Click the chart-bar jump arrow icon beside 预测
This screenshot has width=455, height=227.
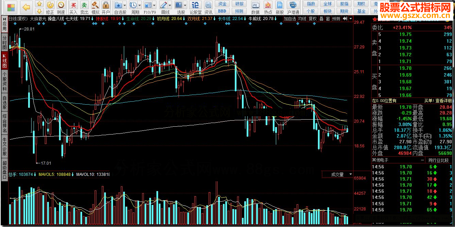click(x=344, y=19)
